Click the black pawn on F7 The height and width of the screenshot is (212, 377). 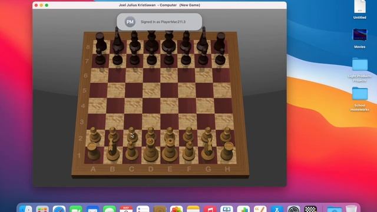(x=186, y=57)
